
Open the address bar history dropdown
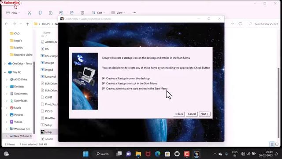click(233, 24)
